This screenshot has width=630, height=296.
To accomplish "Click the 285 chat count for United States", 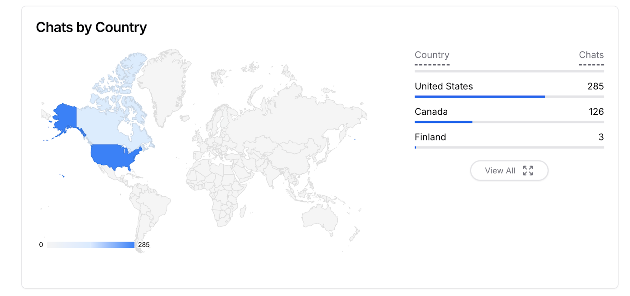I will pyautogui.click(x=595, y=86).
